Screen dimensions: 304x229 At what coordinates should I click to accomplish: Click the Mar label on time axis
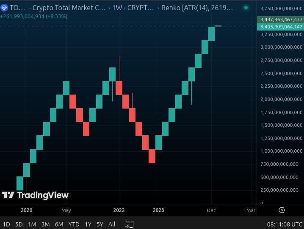coord(251,210)
